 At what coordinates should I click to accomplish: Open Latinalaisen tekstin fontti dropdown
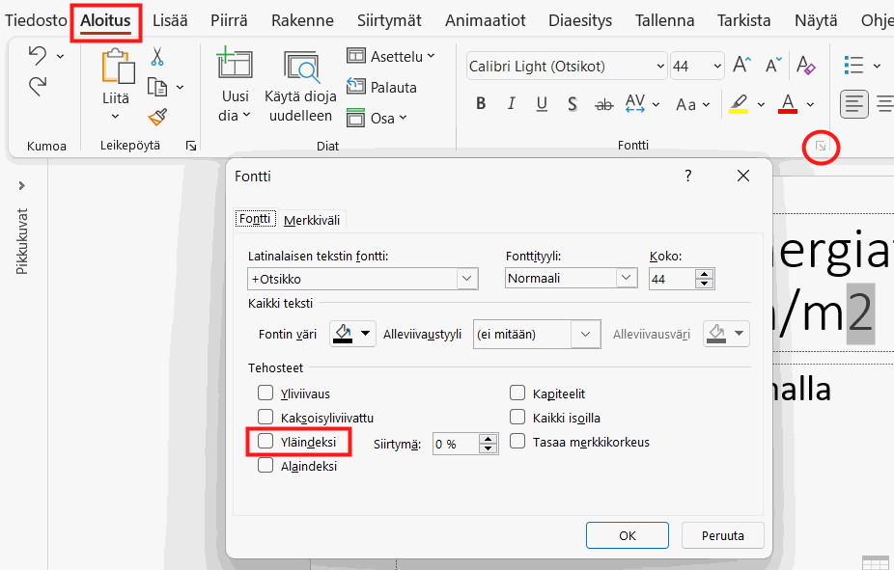[467, 279]
